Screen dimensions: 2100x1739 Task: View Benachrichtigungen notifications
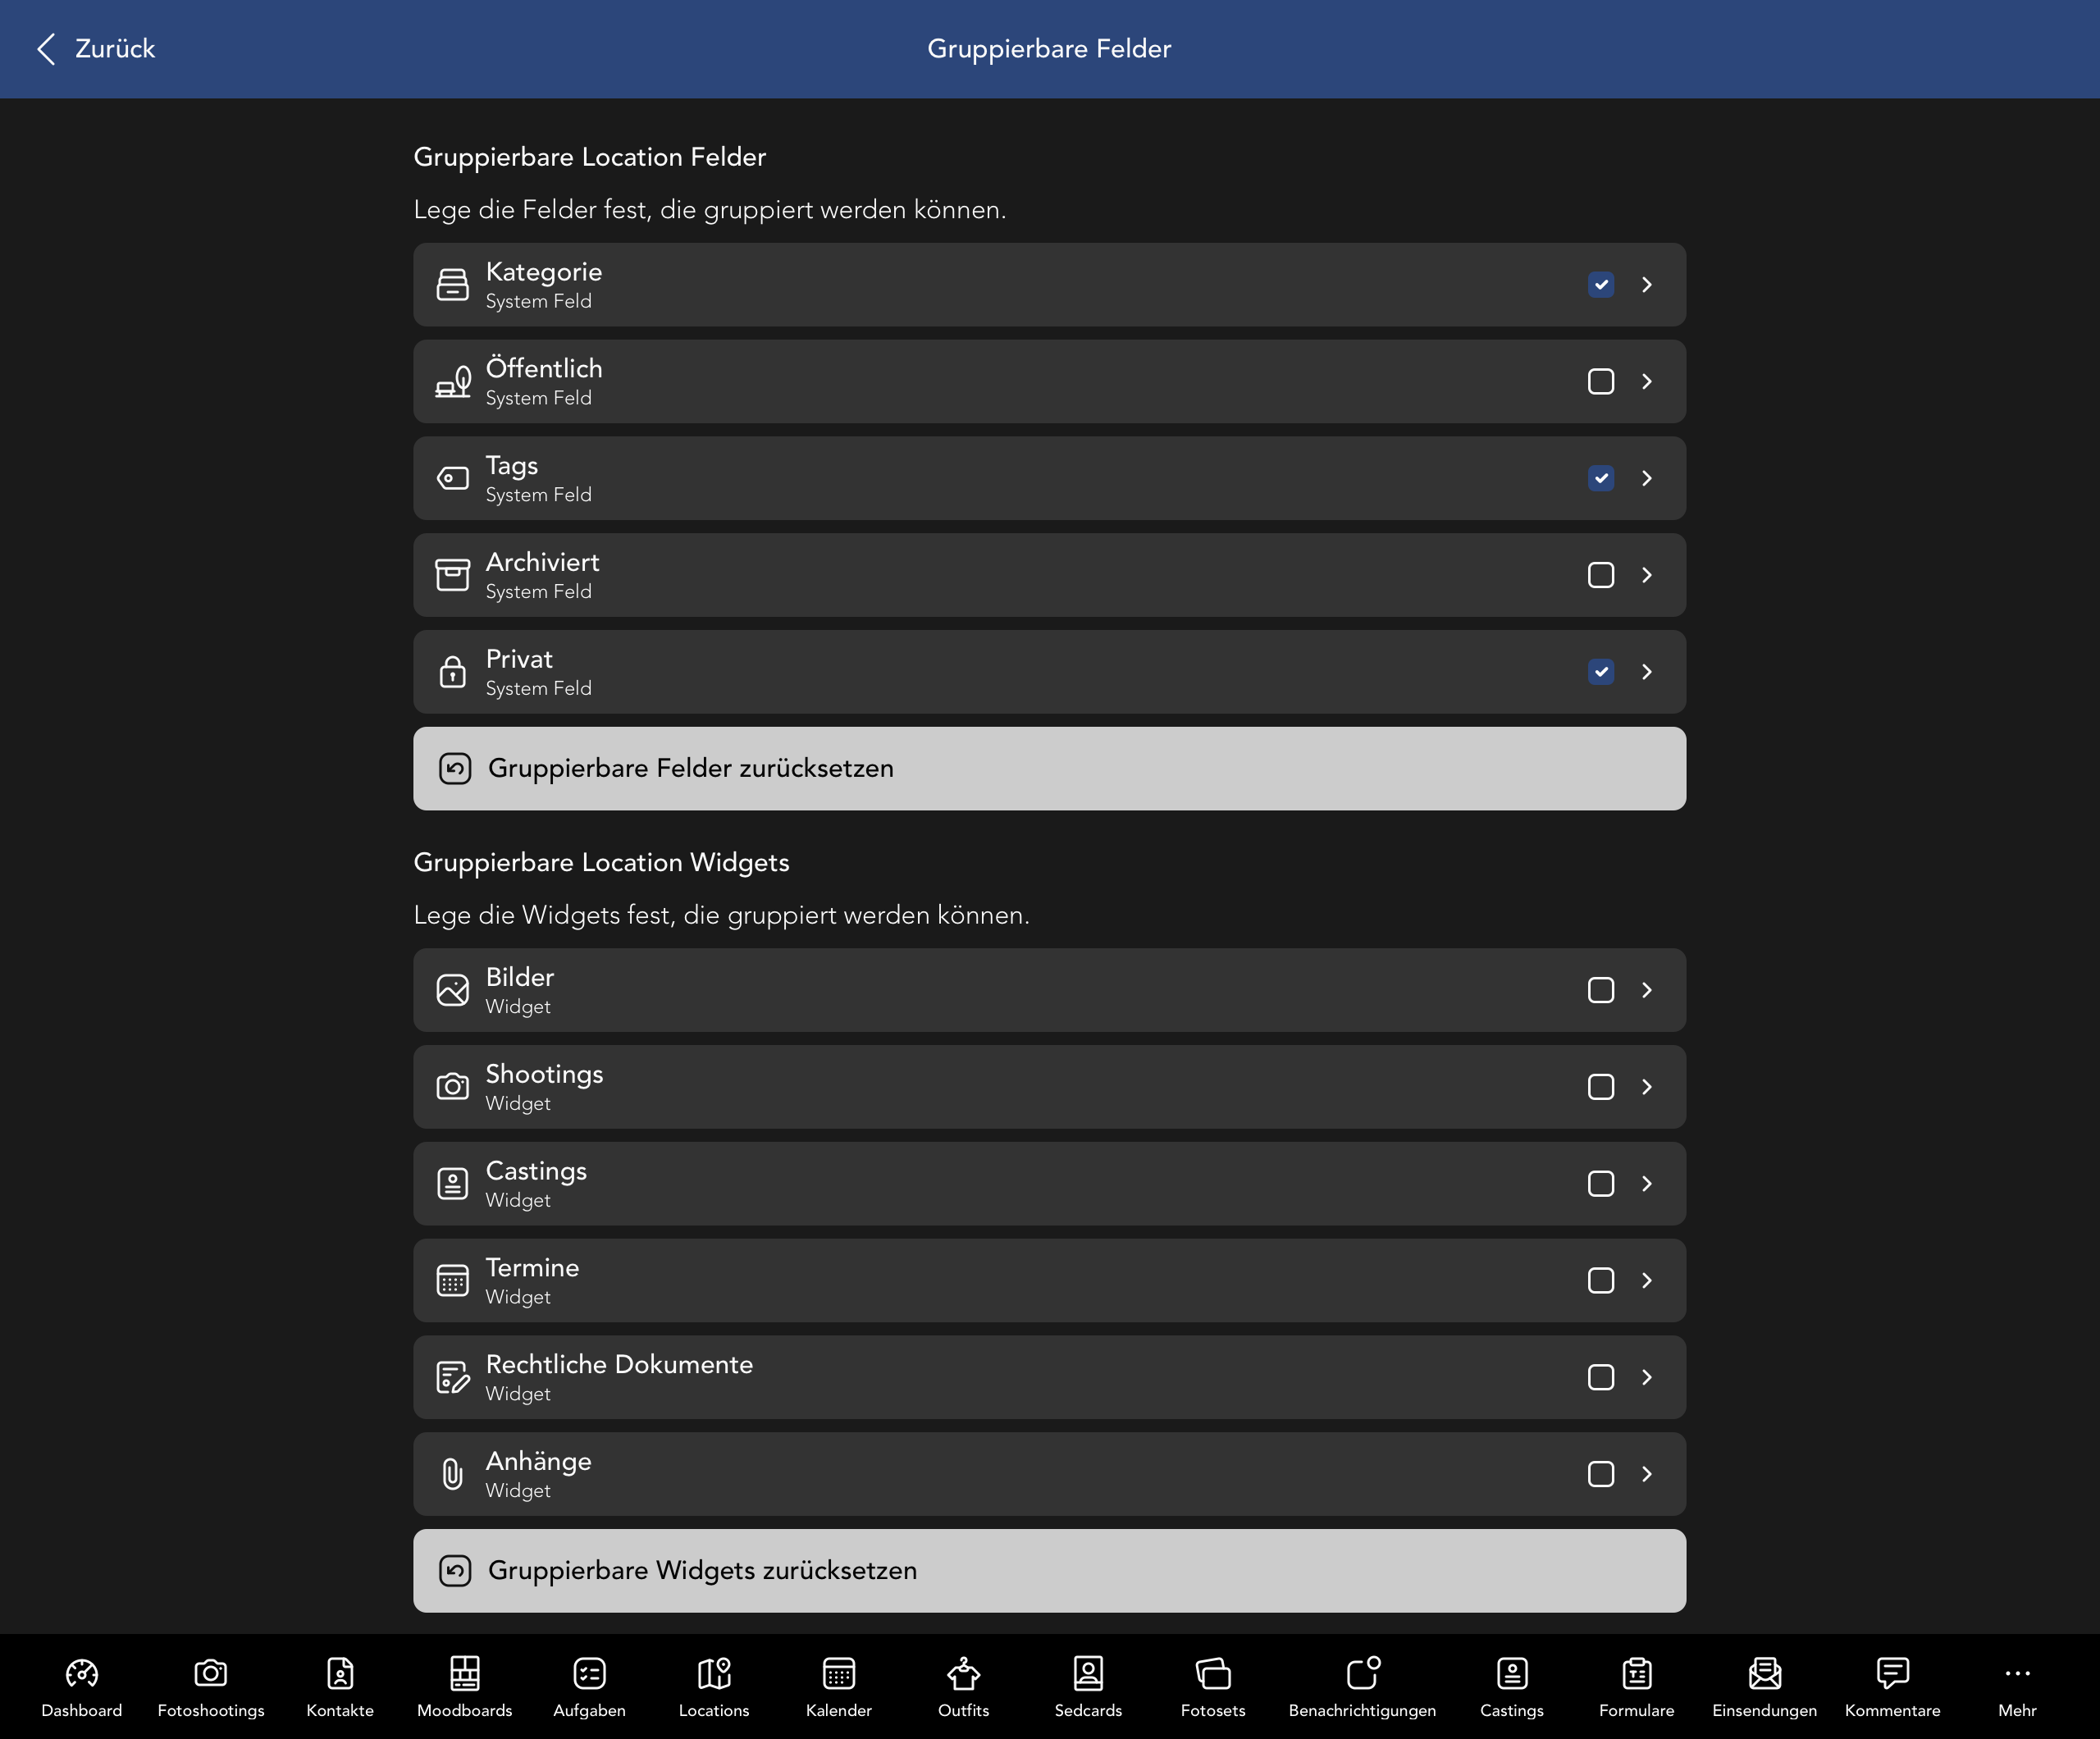(1362, 1686)
